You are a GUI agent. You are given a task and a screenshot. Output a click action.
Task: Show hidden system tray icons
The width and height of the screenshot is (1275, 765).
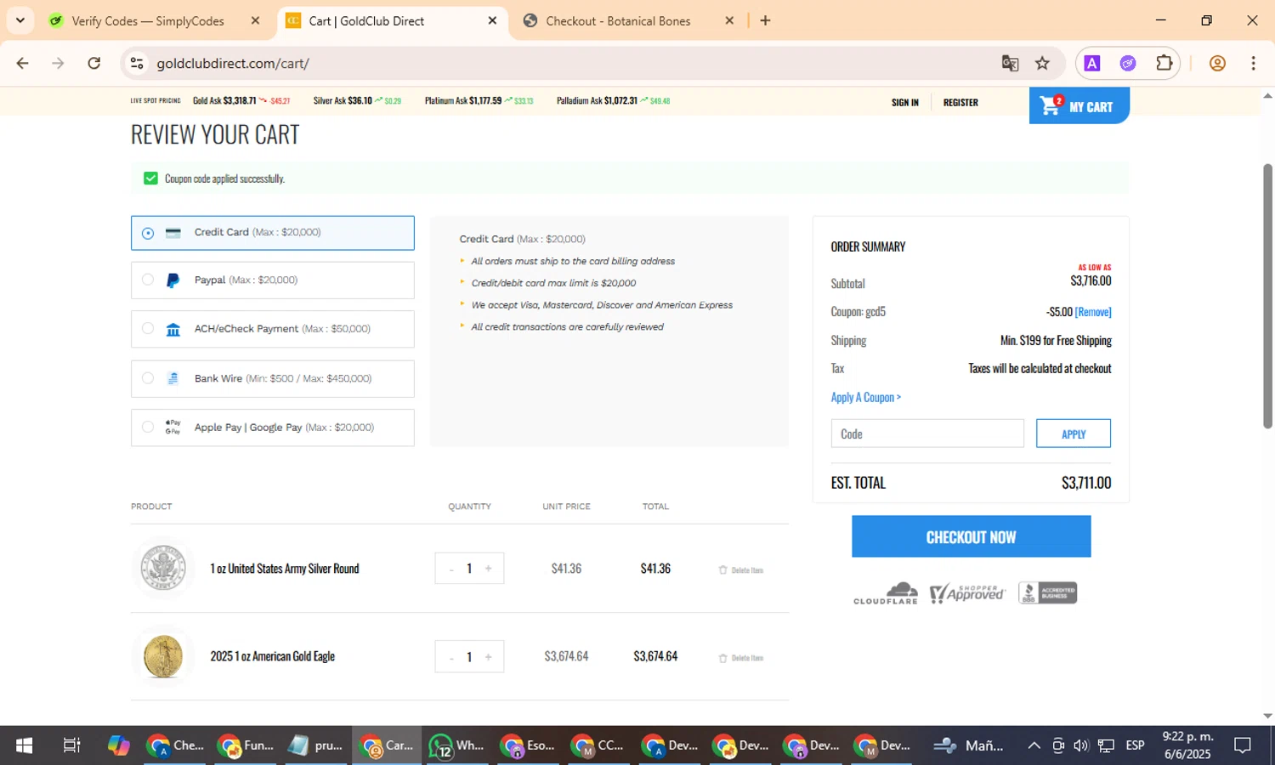[x=1034, y=745]
